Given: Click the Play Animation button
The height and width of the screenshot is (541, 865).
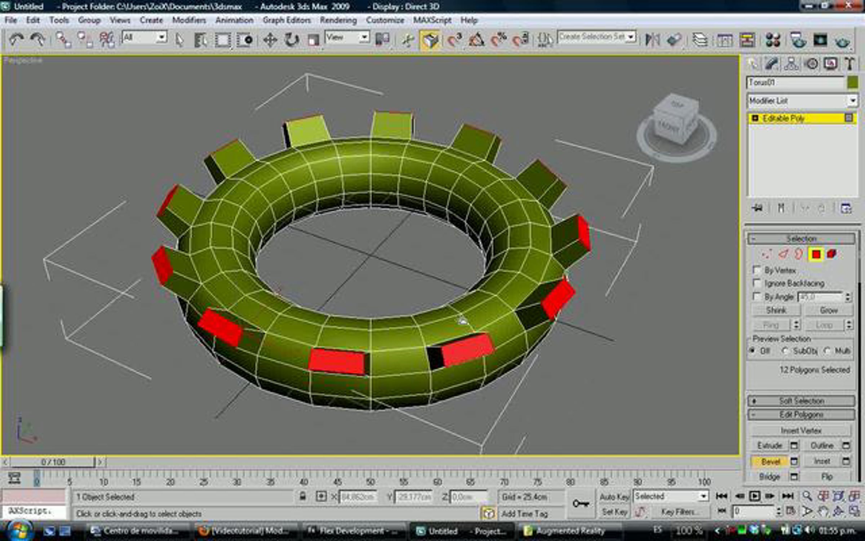Looking at the screenshot, I should [754, 496].
